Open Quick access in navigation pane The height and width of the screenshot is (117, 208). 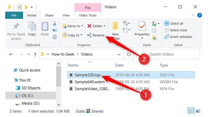pyautogui.click(x=27, y=70)
